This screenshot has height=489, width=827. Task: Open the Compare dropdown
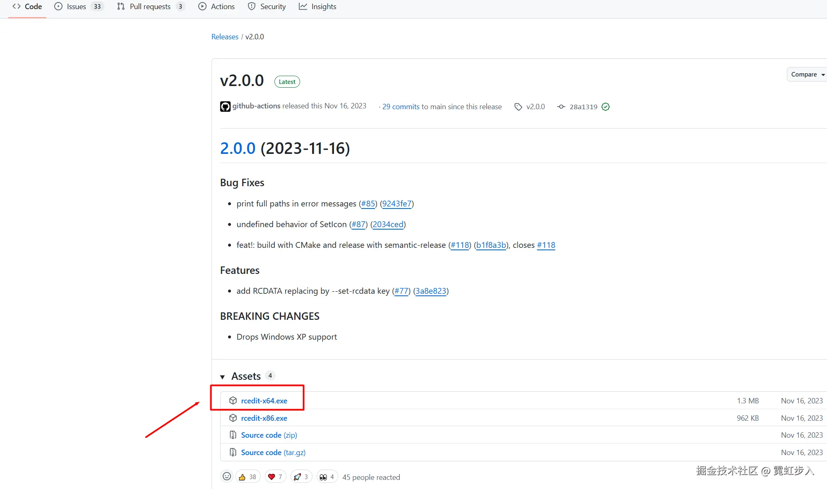tap(807, 74)
